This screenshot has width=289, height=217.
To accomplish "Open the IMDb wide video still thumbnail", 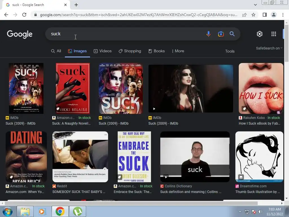I will 191,88.
